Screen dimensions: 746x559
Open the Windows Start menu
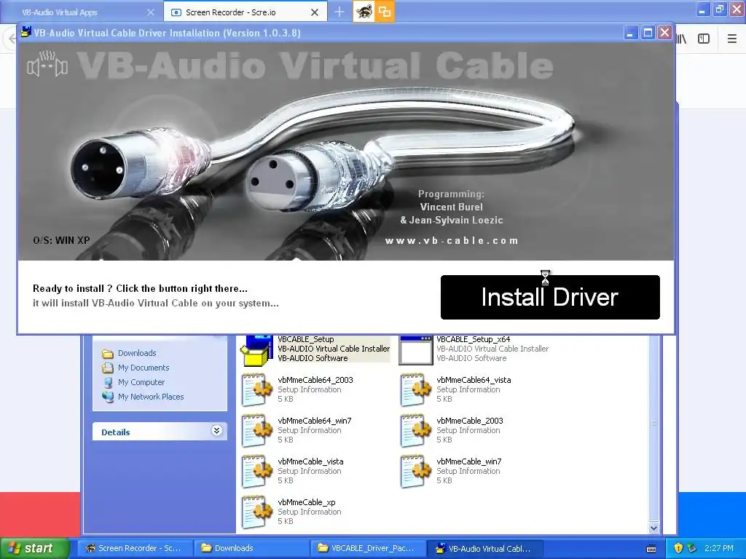(34, 548)
